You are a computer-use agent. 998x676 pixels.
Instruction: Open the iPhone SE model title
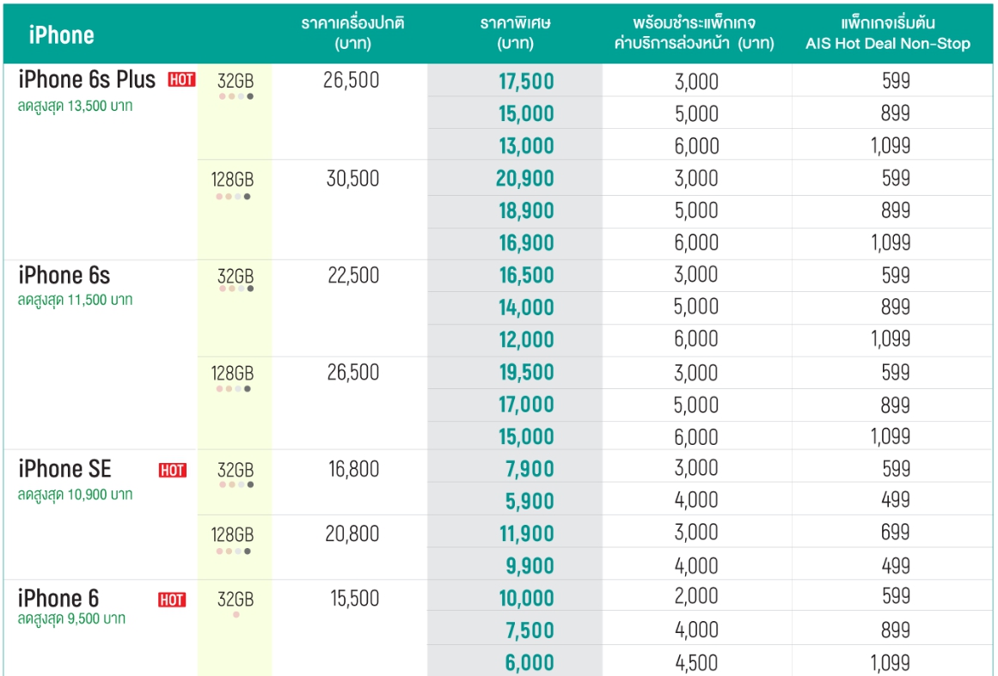(x=64, y=469)
